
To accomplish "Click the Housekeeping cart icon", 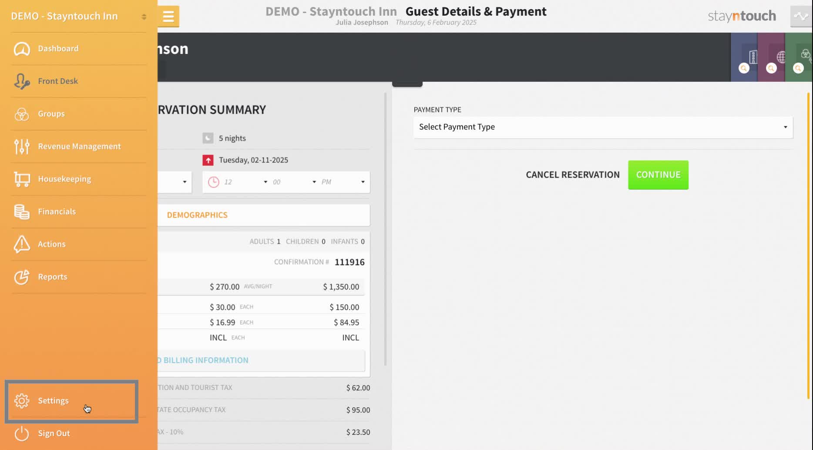I will (x=22, y=179).
